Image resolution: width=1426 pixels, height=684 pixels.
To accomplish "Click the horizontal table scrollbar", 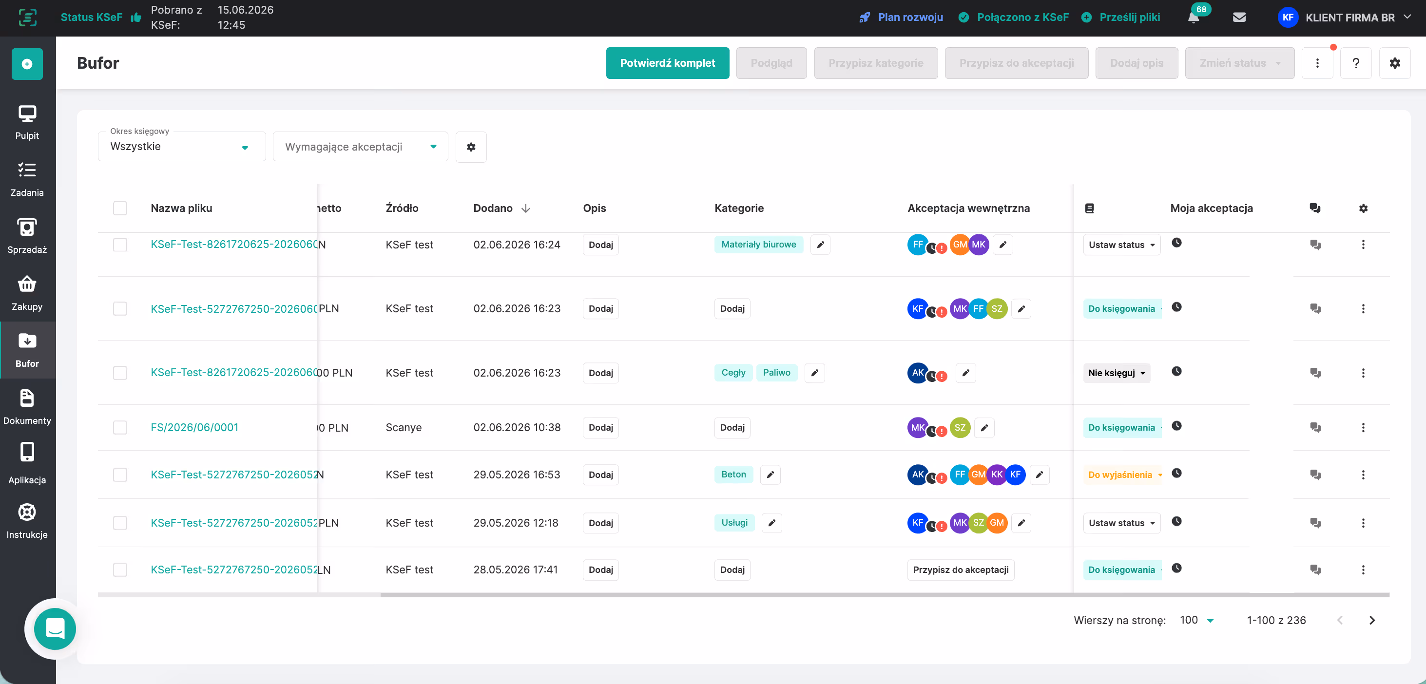I will (885, 595).
